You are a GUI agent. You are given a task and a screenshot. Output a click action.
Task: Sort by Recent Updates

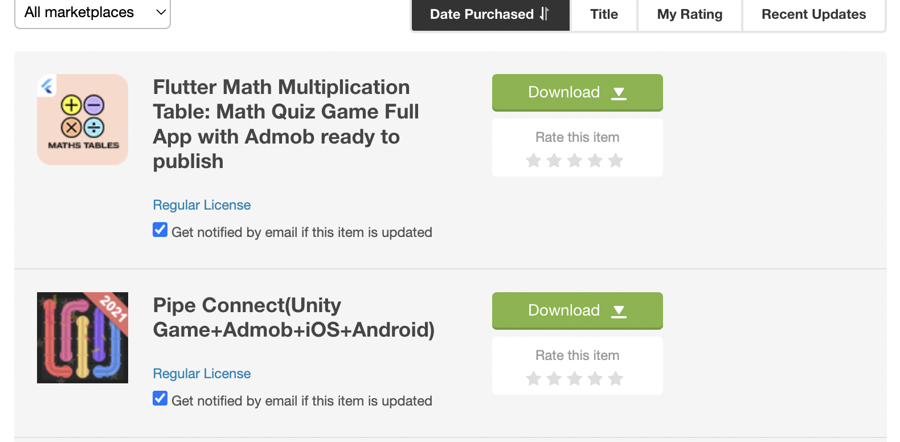click(x=813, y=14)
